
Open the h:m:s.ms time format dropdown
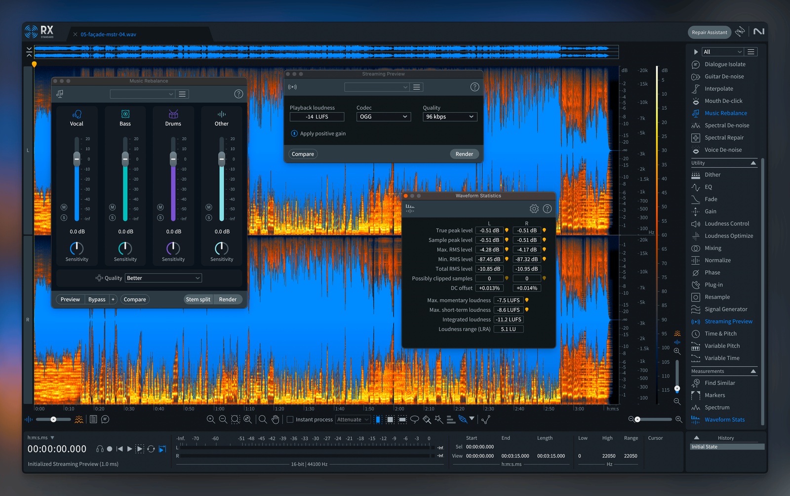[x=41, y=438]
